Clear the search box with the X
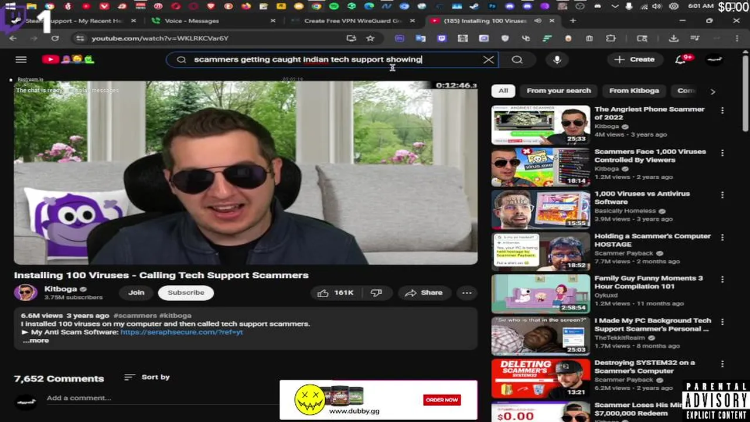Screen dimensions: 750x422 [x=488, y=59]
